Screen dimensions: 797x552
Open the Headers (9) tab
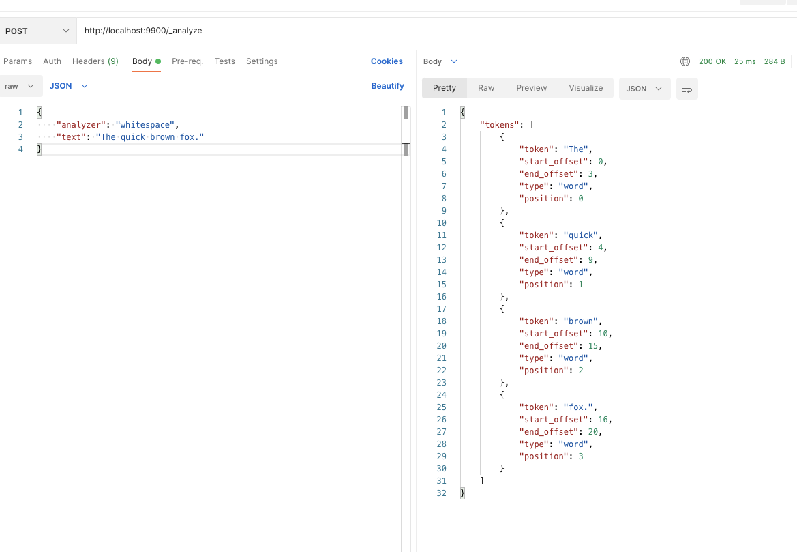point(95,61)
